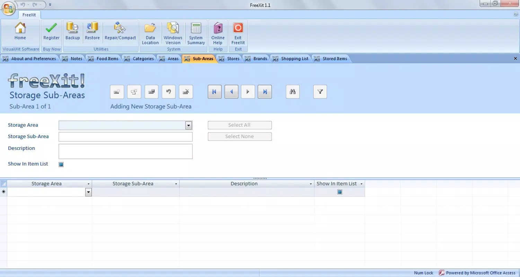Image resolution: width=520 pixels, height=277 pixels.
Task: Click the Register checkmark icon
Action: tap(51, 28)
